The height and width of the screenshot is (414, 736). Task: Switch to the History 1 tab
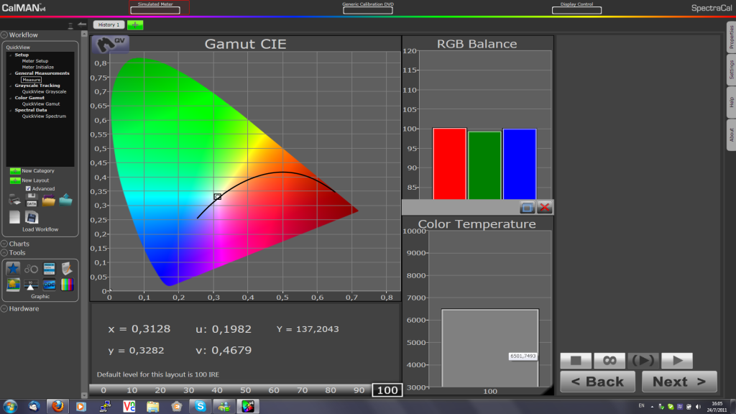coord(109,25)
